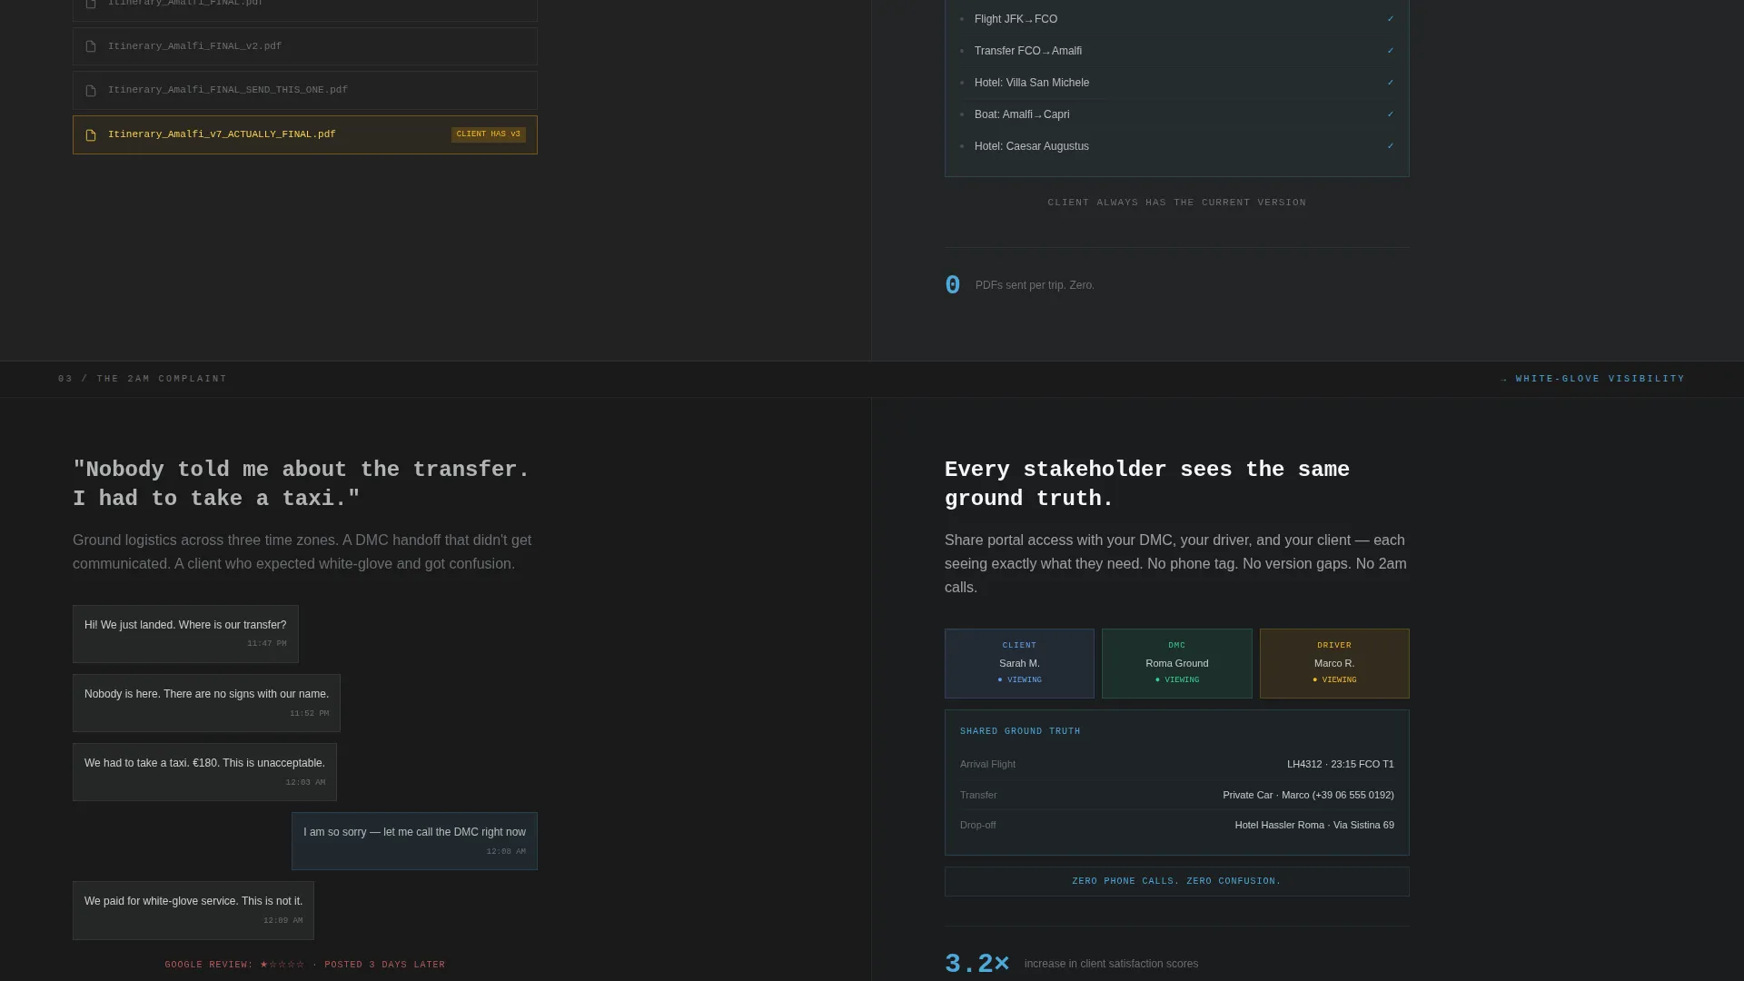Click file icon beside Itinerary_Amalfi_v7_ACTUALLY_FINAL.pdf
1744x981 pixels.
(x=91, y=135)
